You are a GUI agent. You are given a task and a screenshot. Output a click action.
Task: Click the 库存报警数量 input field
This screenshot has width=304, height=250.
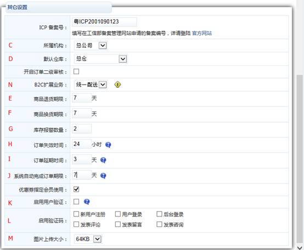pos(82,129)
